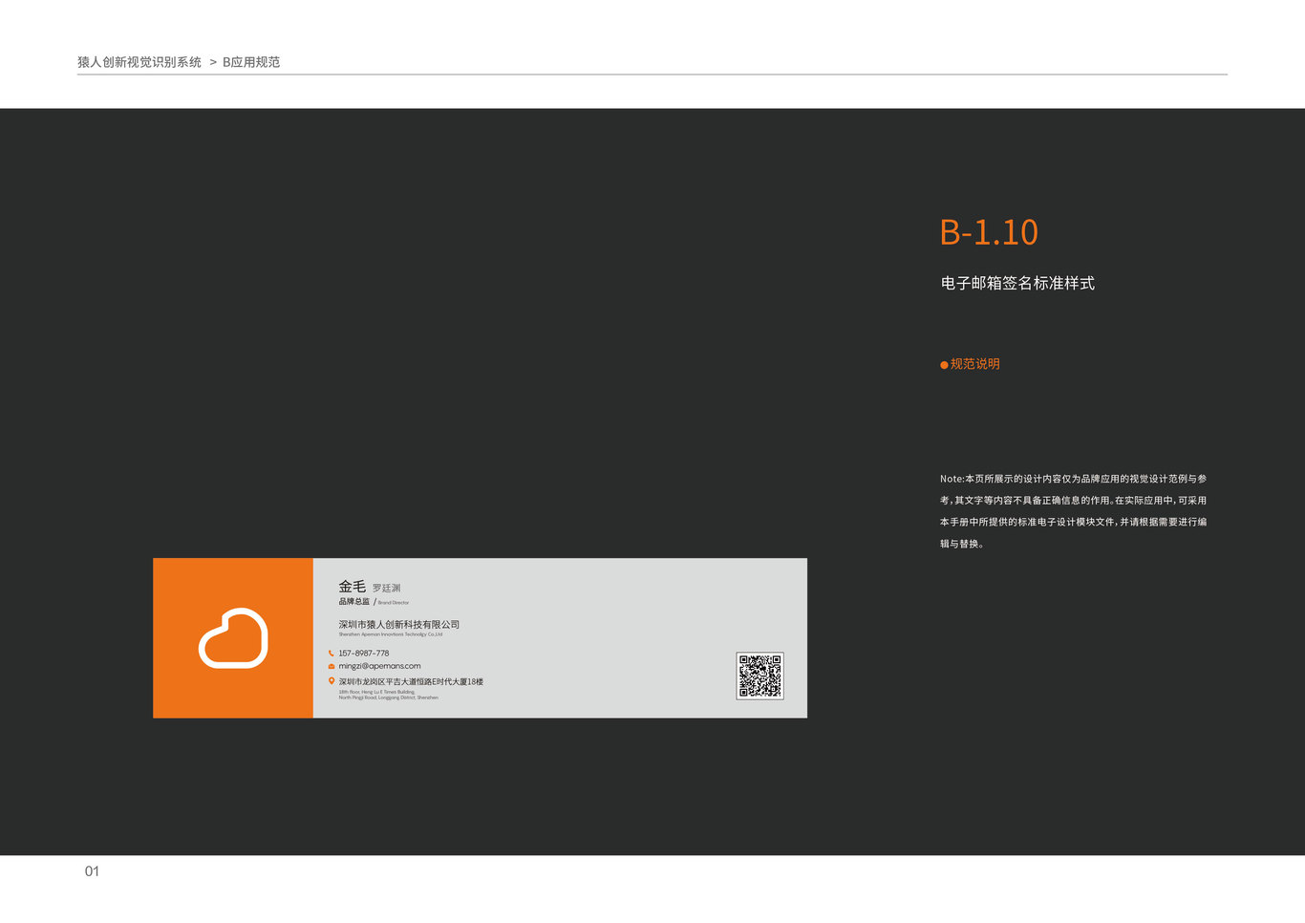Click the phone number 157-8987-778

(x=364, y=654)
